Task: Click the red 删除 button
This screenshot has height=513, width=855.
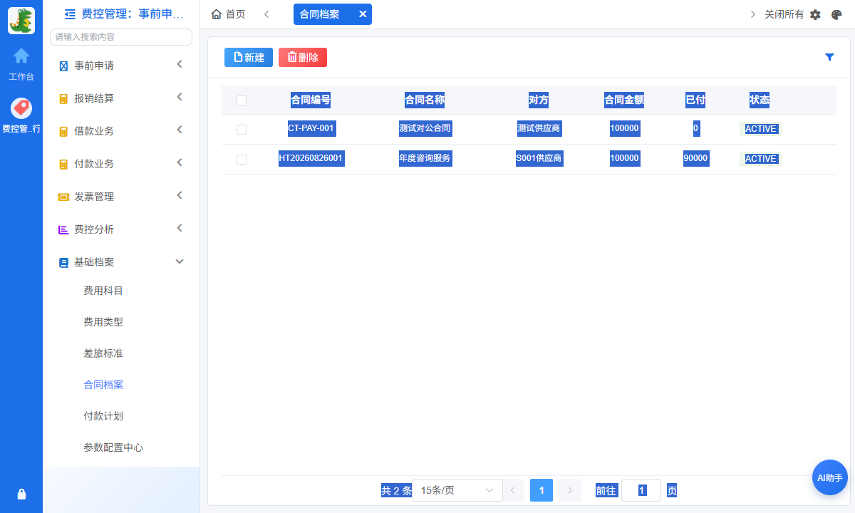Action: [303, 58]
